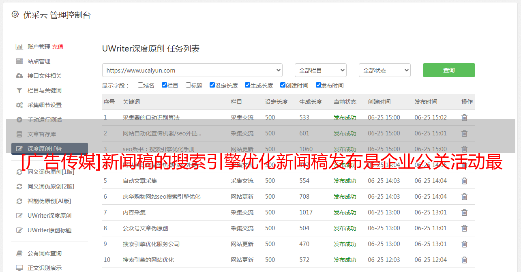Click generated length value 470
This screenshot has height=272, width=521.
tap(304, 244)
